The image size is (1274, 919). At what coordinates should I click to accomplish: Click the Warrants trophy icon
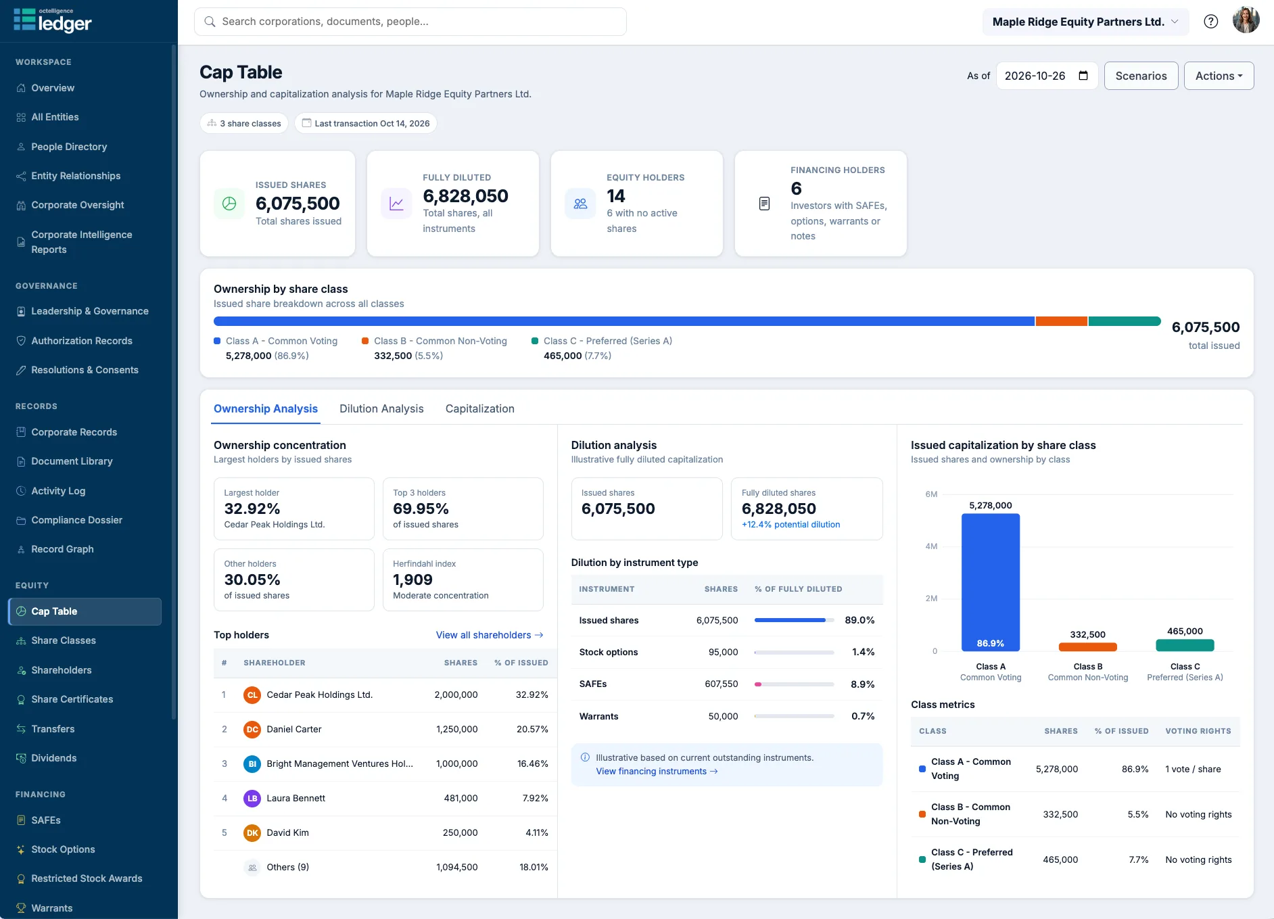pos(21,908)
